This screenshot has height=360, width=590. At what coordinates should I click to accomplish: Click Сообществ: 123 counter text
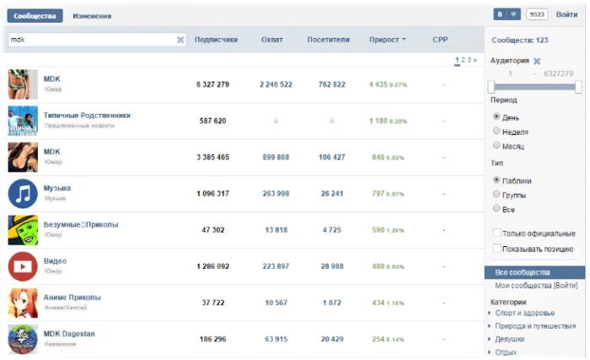(520, 40)
